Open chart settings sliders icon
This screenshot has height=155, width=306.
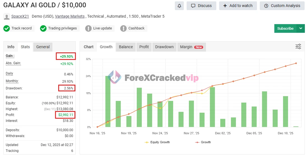tap(298, 47)
